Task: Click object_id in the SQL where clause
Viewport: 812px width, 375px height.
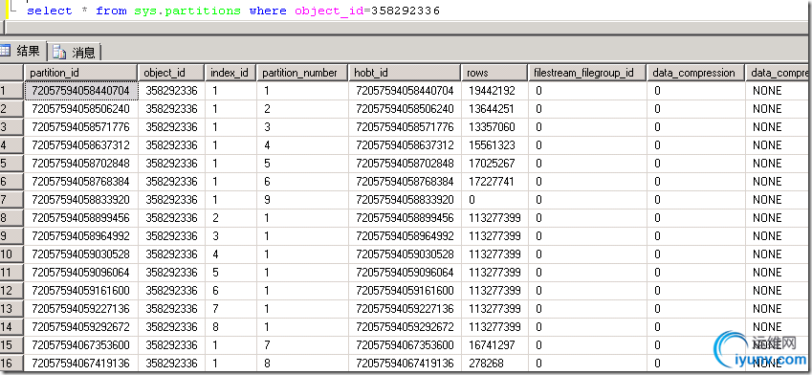Action: 329,11
